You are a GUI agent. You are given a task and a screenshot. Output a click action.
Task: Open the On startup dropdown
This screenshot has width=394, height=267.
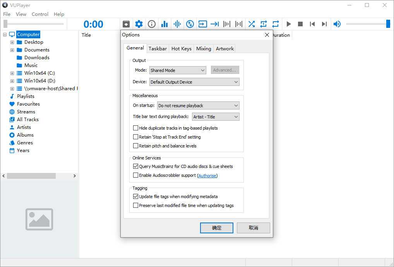[198, 106]
